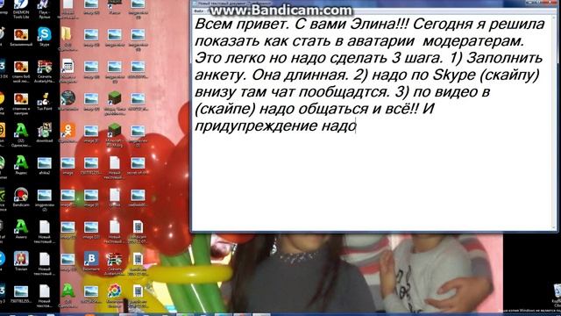Open the Скачать shortcut beside VKontakte

tap(115, 263)
